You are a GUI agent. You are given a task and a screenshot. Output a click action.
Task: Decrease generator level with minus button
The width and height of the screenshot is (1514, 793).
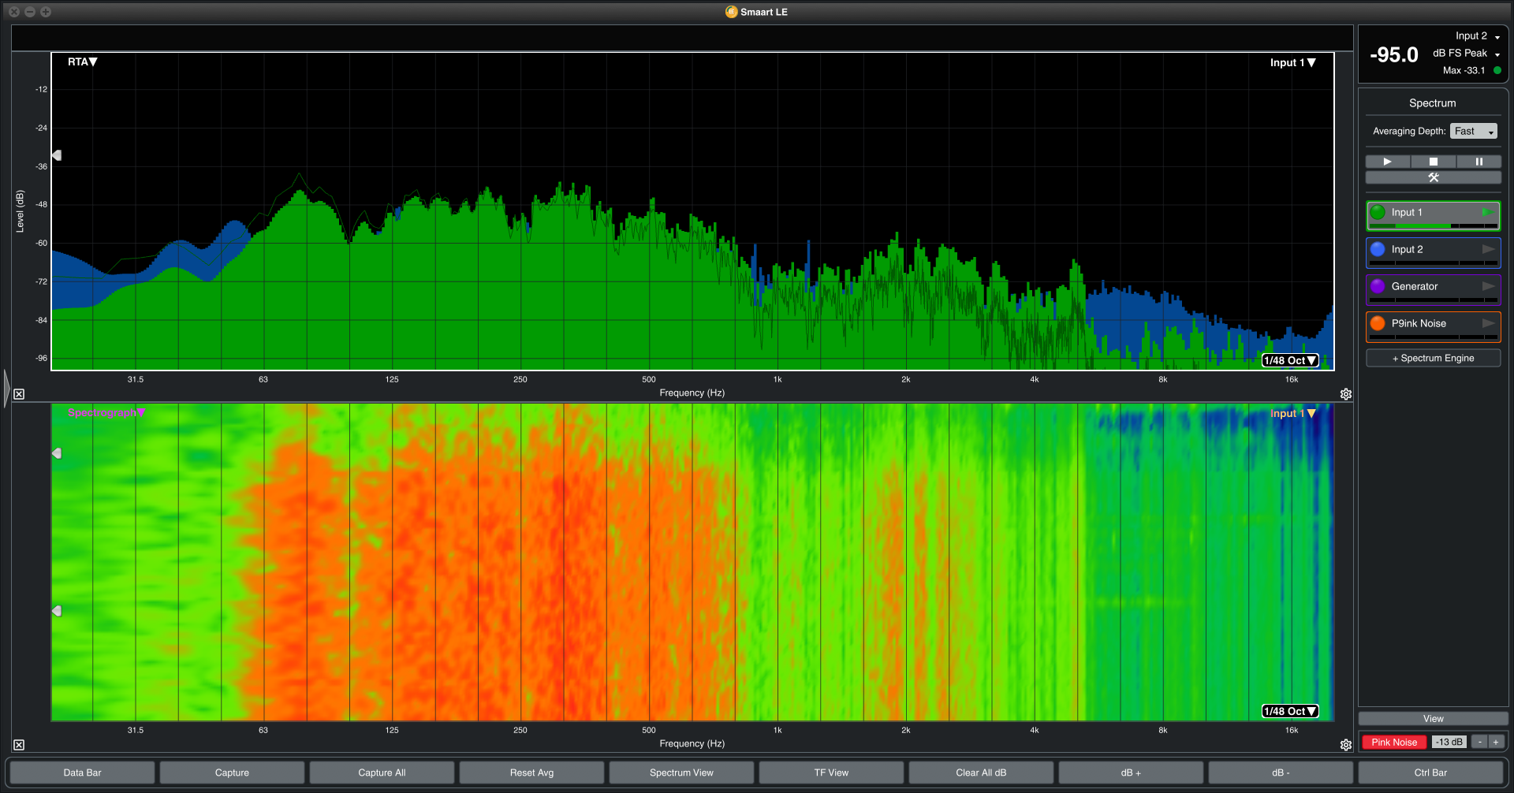click(x=1480, y=743)
